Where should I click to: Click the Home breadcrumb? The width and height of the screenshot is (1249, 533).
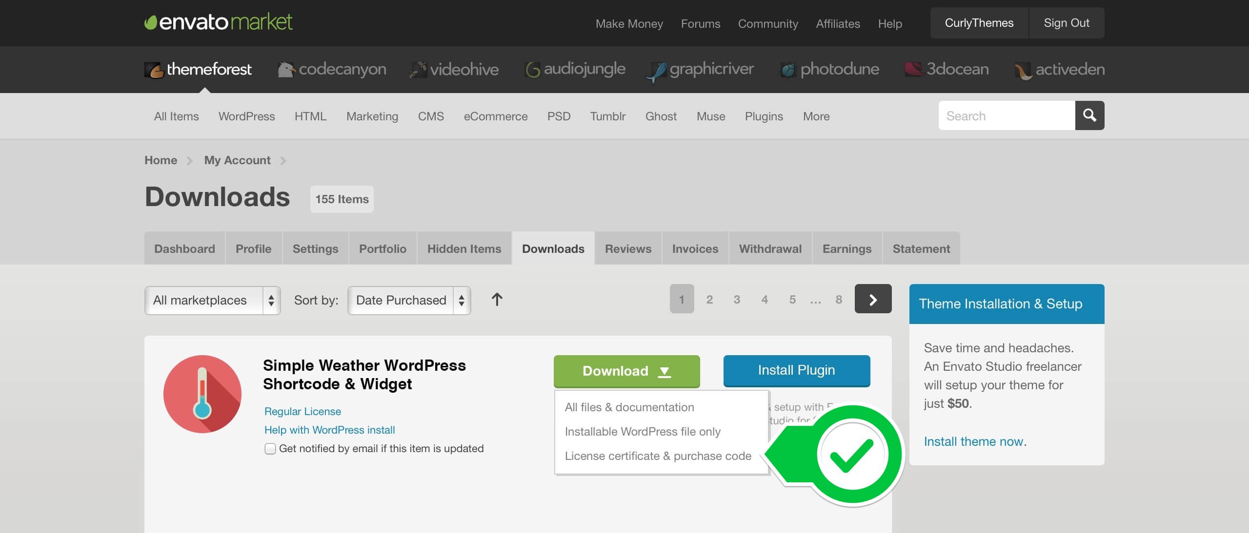point(161,160)
